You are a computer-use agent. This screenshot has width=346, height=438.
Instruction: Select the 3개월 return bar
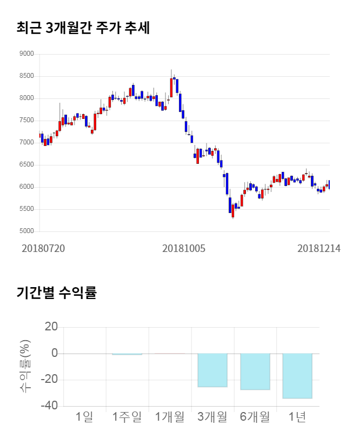[212, 370]
